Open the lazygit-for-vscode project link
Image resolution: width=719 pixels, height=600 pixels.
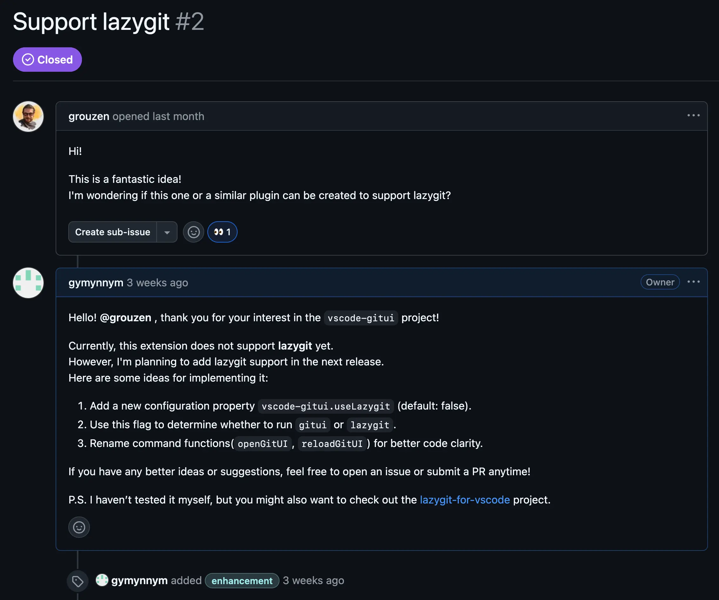click(x=465, y=500)
